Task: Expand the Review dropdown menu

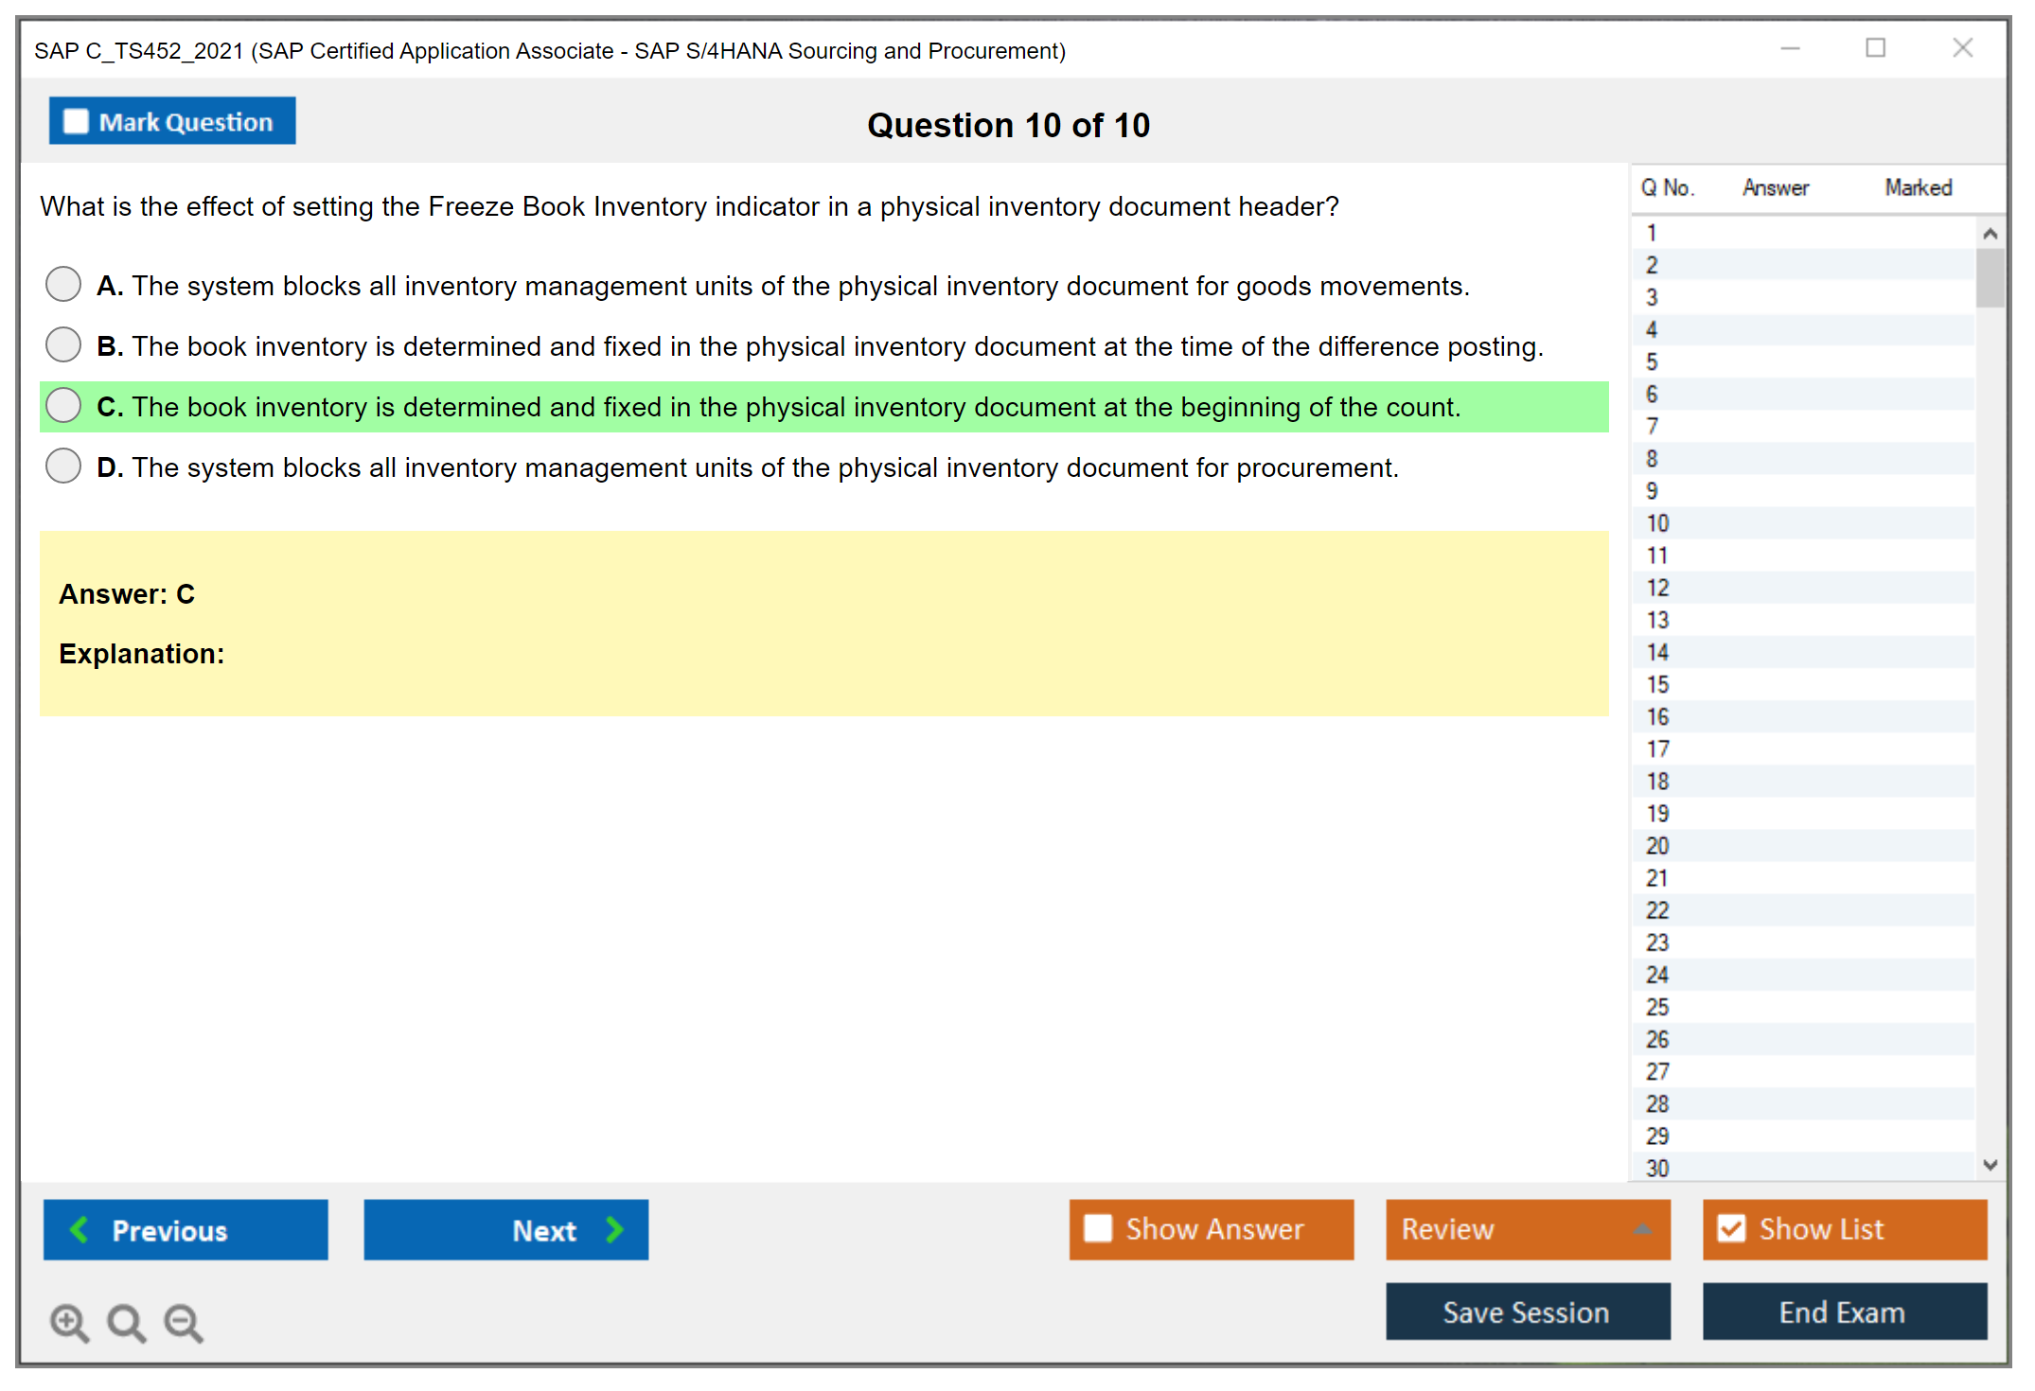Action: pos(1642,1228)
